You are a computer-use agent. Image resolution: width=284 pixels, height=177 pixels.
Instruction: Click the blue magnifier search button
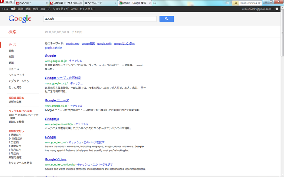166,18
